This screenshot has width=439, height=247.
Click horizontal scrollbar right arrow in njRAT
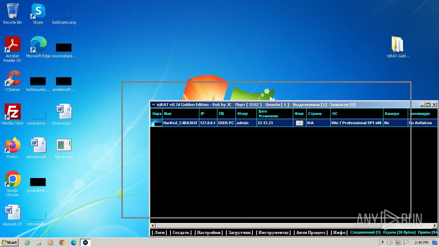435,225
